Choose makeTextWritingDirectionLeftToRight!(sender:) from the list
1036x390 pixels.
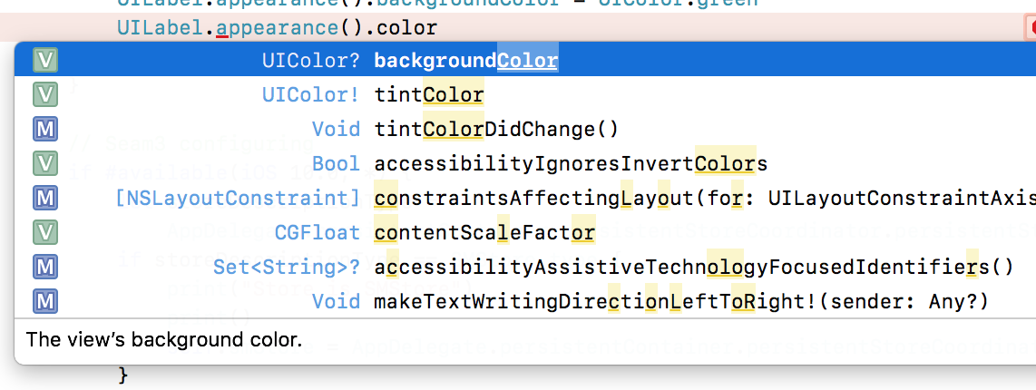point(680,302)
